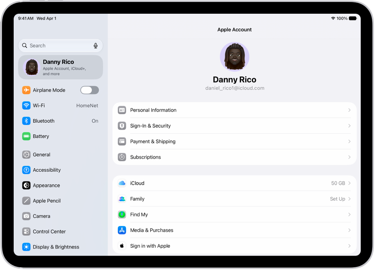This screenshot has width=375, height=270.
Task: Tap the Camera label in sidebar
Action: coord(42,216)
